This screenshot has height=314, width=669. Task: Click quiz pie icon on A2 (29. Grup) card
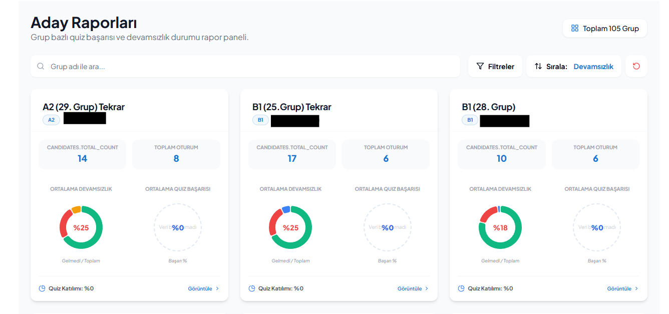click(42, 288)
